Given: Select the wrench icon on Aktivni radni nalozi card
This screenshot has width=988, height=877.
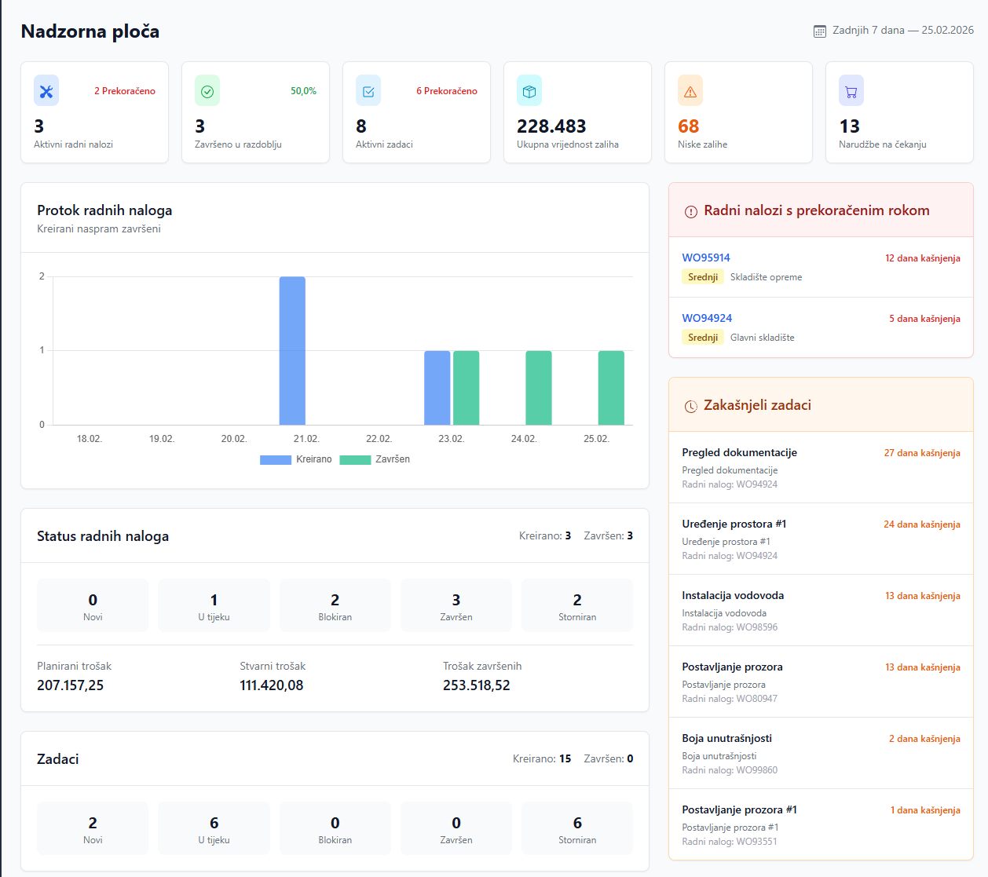Looking at the screenshot, I should click(x=46, y=90).
